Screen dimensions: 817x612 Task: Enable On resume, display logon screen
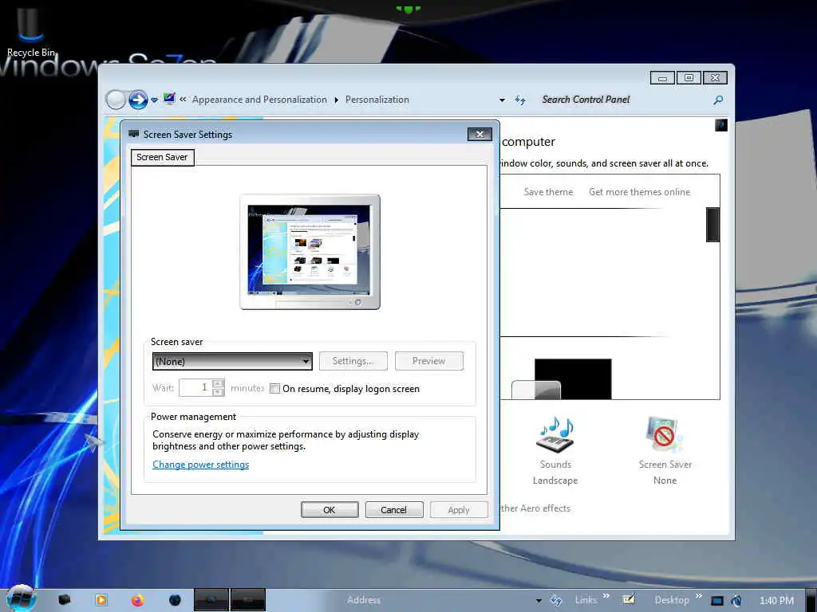pos(274,388)
